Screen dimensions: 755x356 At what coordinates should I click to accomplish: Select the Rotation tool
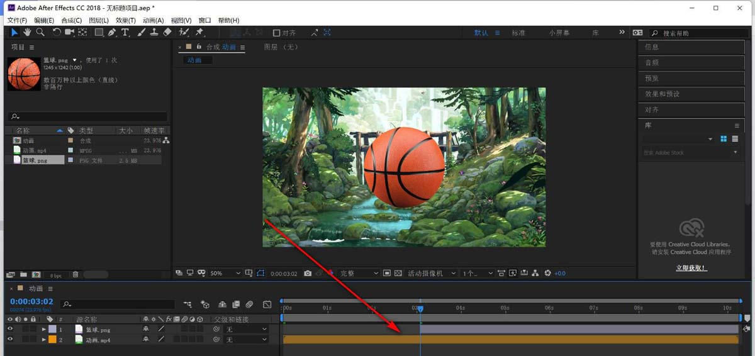coord(57,32)
